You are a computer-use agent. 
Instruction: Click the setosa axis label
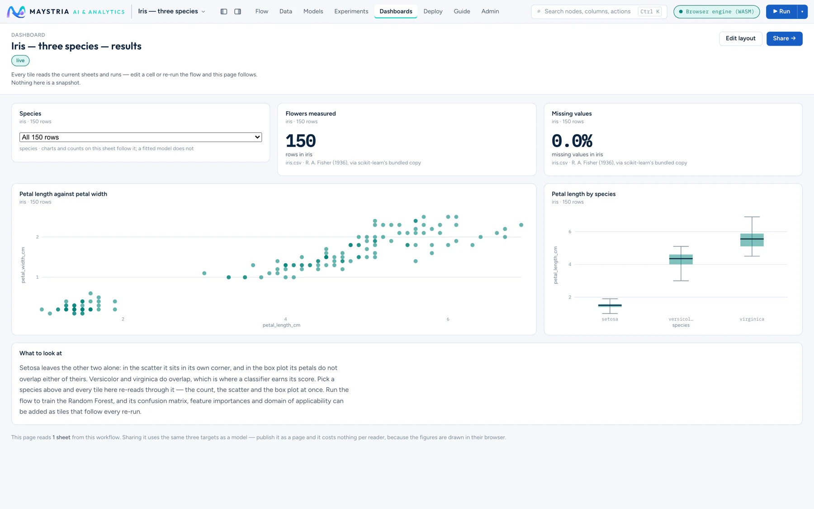click(x=610, y=319)
